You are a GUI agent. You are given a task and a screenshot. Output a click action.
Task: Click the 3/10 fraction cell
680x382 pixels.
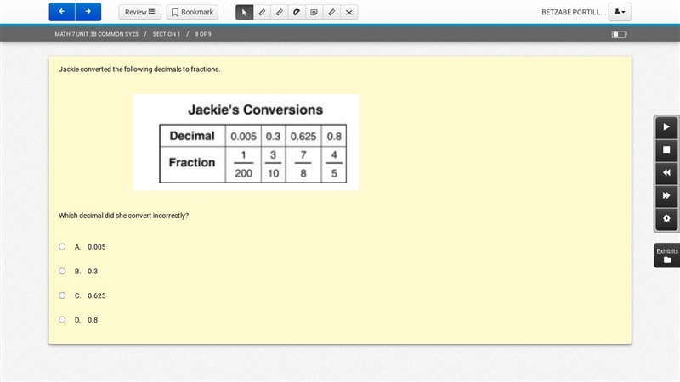point(273,164)
